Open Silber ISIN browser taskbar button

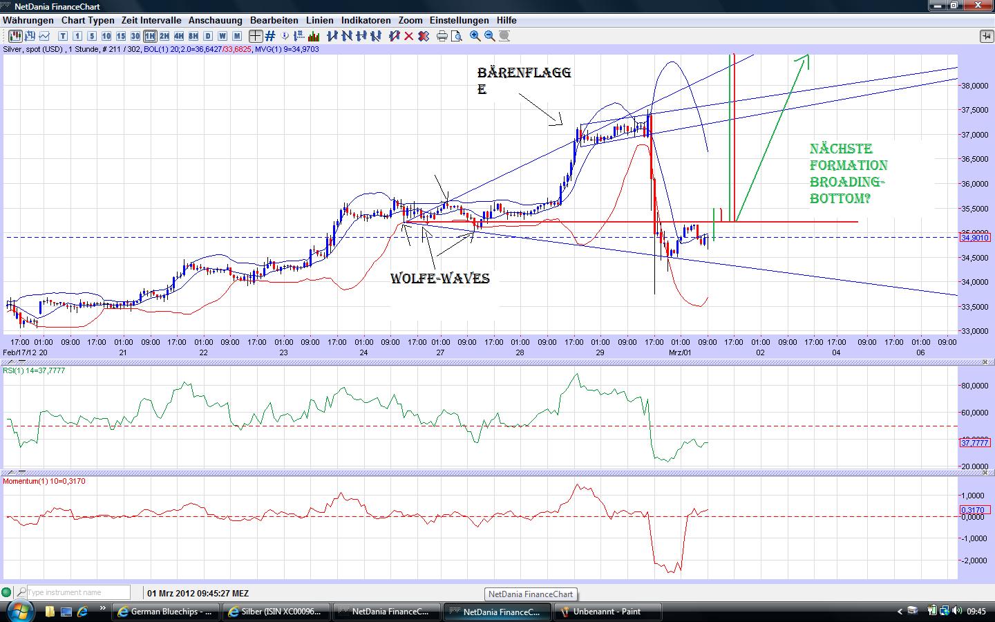point(276,612)
